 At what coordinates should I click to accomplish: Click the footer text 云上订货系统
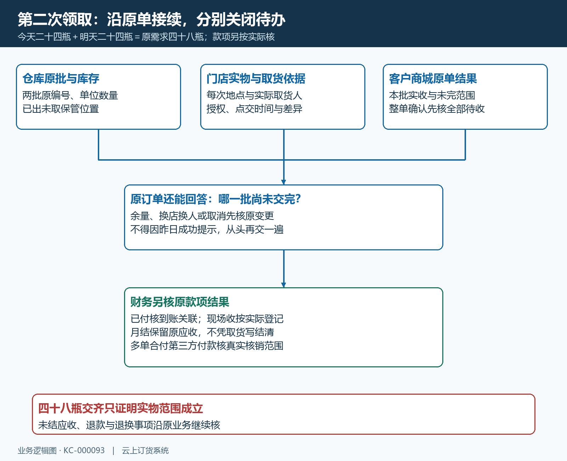[145, 450]
